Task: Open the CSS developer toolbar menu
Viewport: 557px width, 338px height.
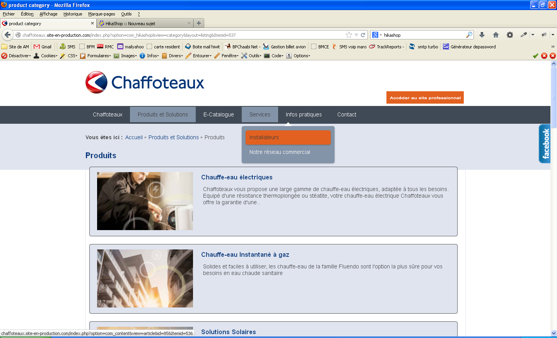Action: (x=69, y=56)
